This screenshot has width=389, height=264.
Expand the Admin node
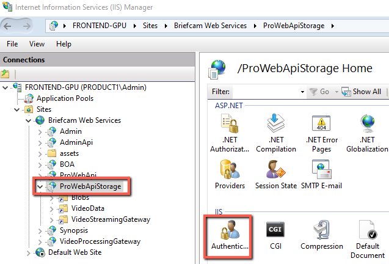pyautogui.click(x=40, y=131)
